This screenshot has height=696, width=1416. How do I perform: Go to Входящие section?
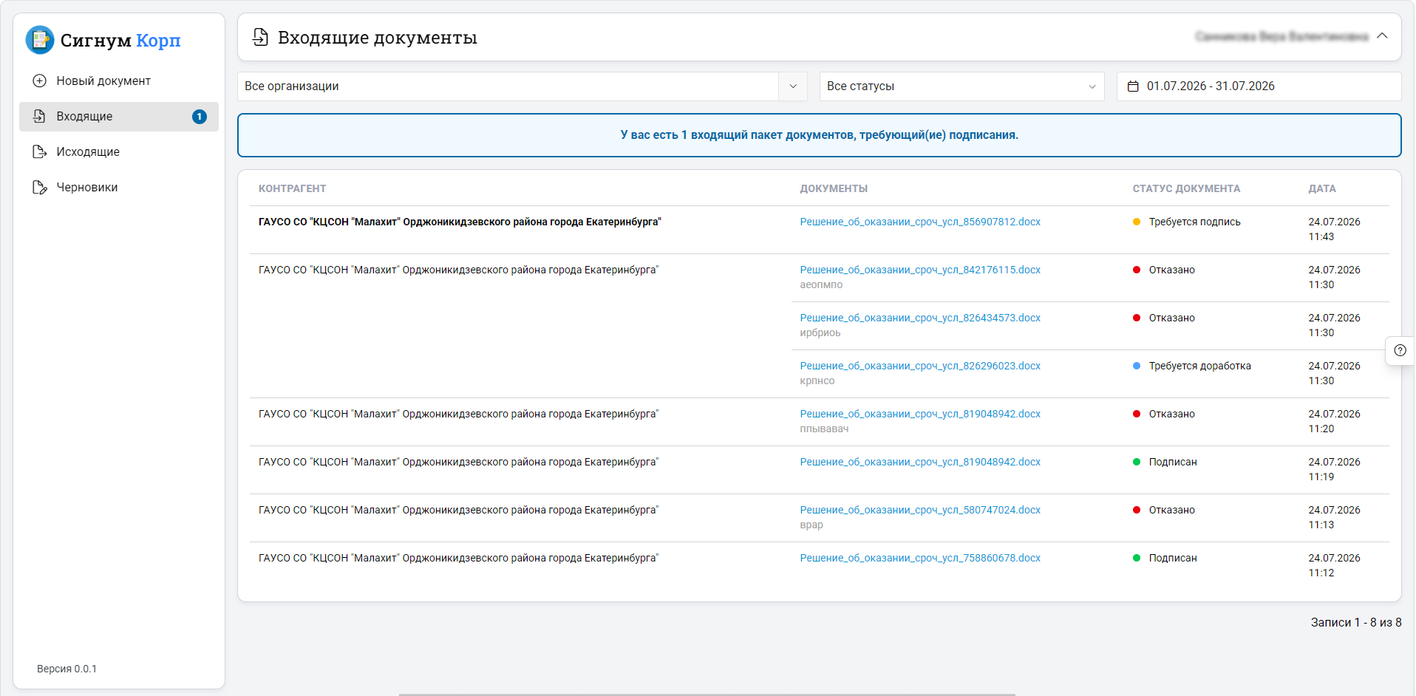pyautogui.click(x=119, y=117)
